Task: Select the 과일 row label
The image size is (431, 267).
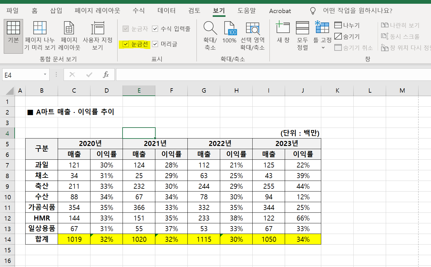Action: point(42,165)
